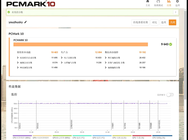Switch to the 主页 tab label
The height and width of the screenshot is (140, 188).
click(148, 5)
